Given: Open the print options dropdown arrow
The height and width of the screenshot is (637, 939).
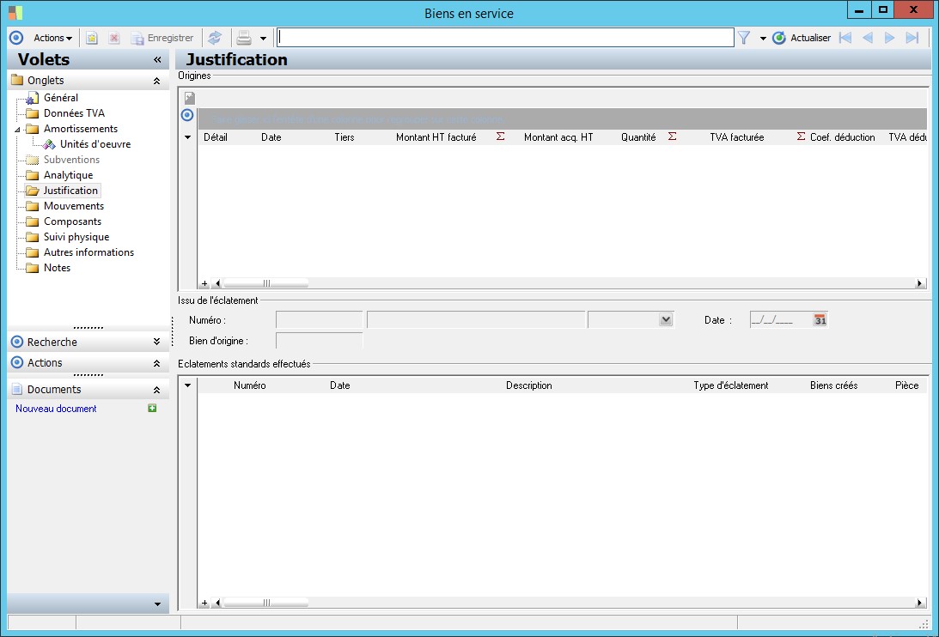Looking at the screenshot, I should 263,39.
